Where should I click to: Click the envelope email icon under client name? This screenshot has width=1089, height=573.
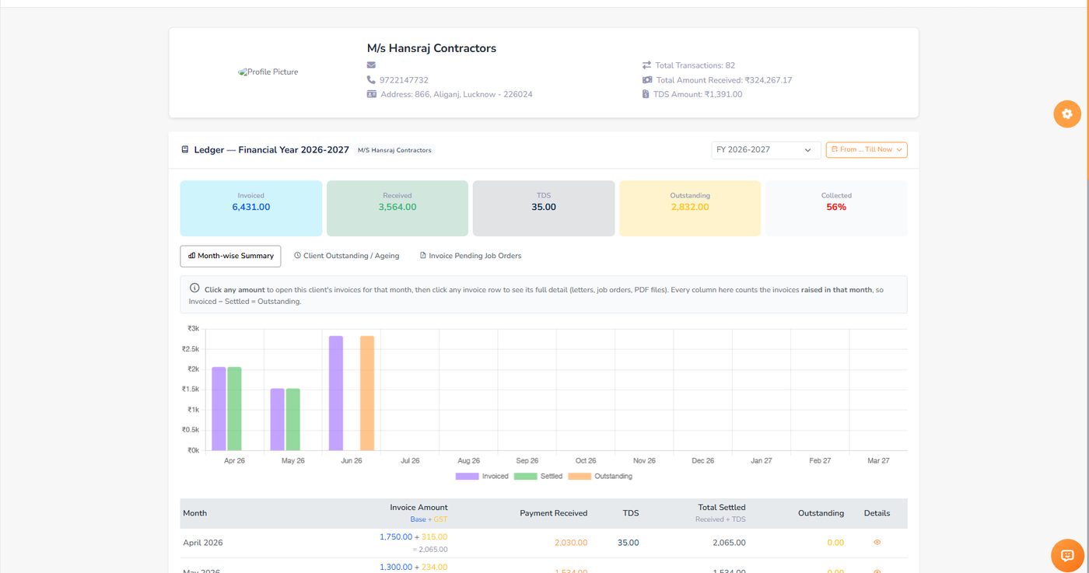(x=371, y=65)
